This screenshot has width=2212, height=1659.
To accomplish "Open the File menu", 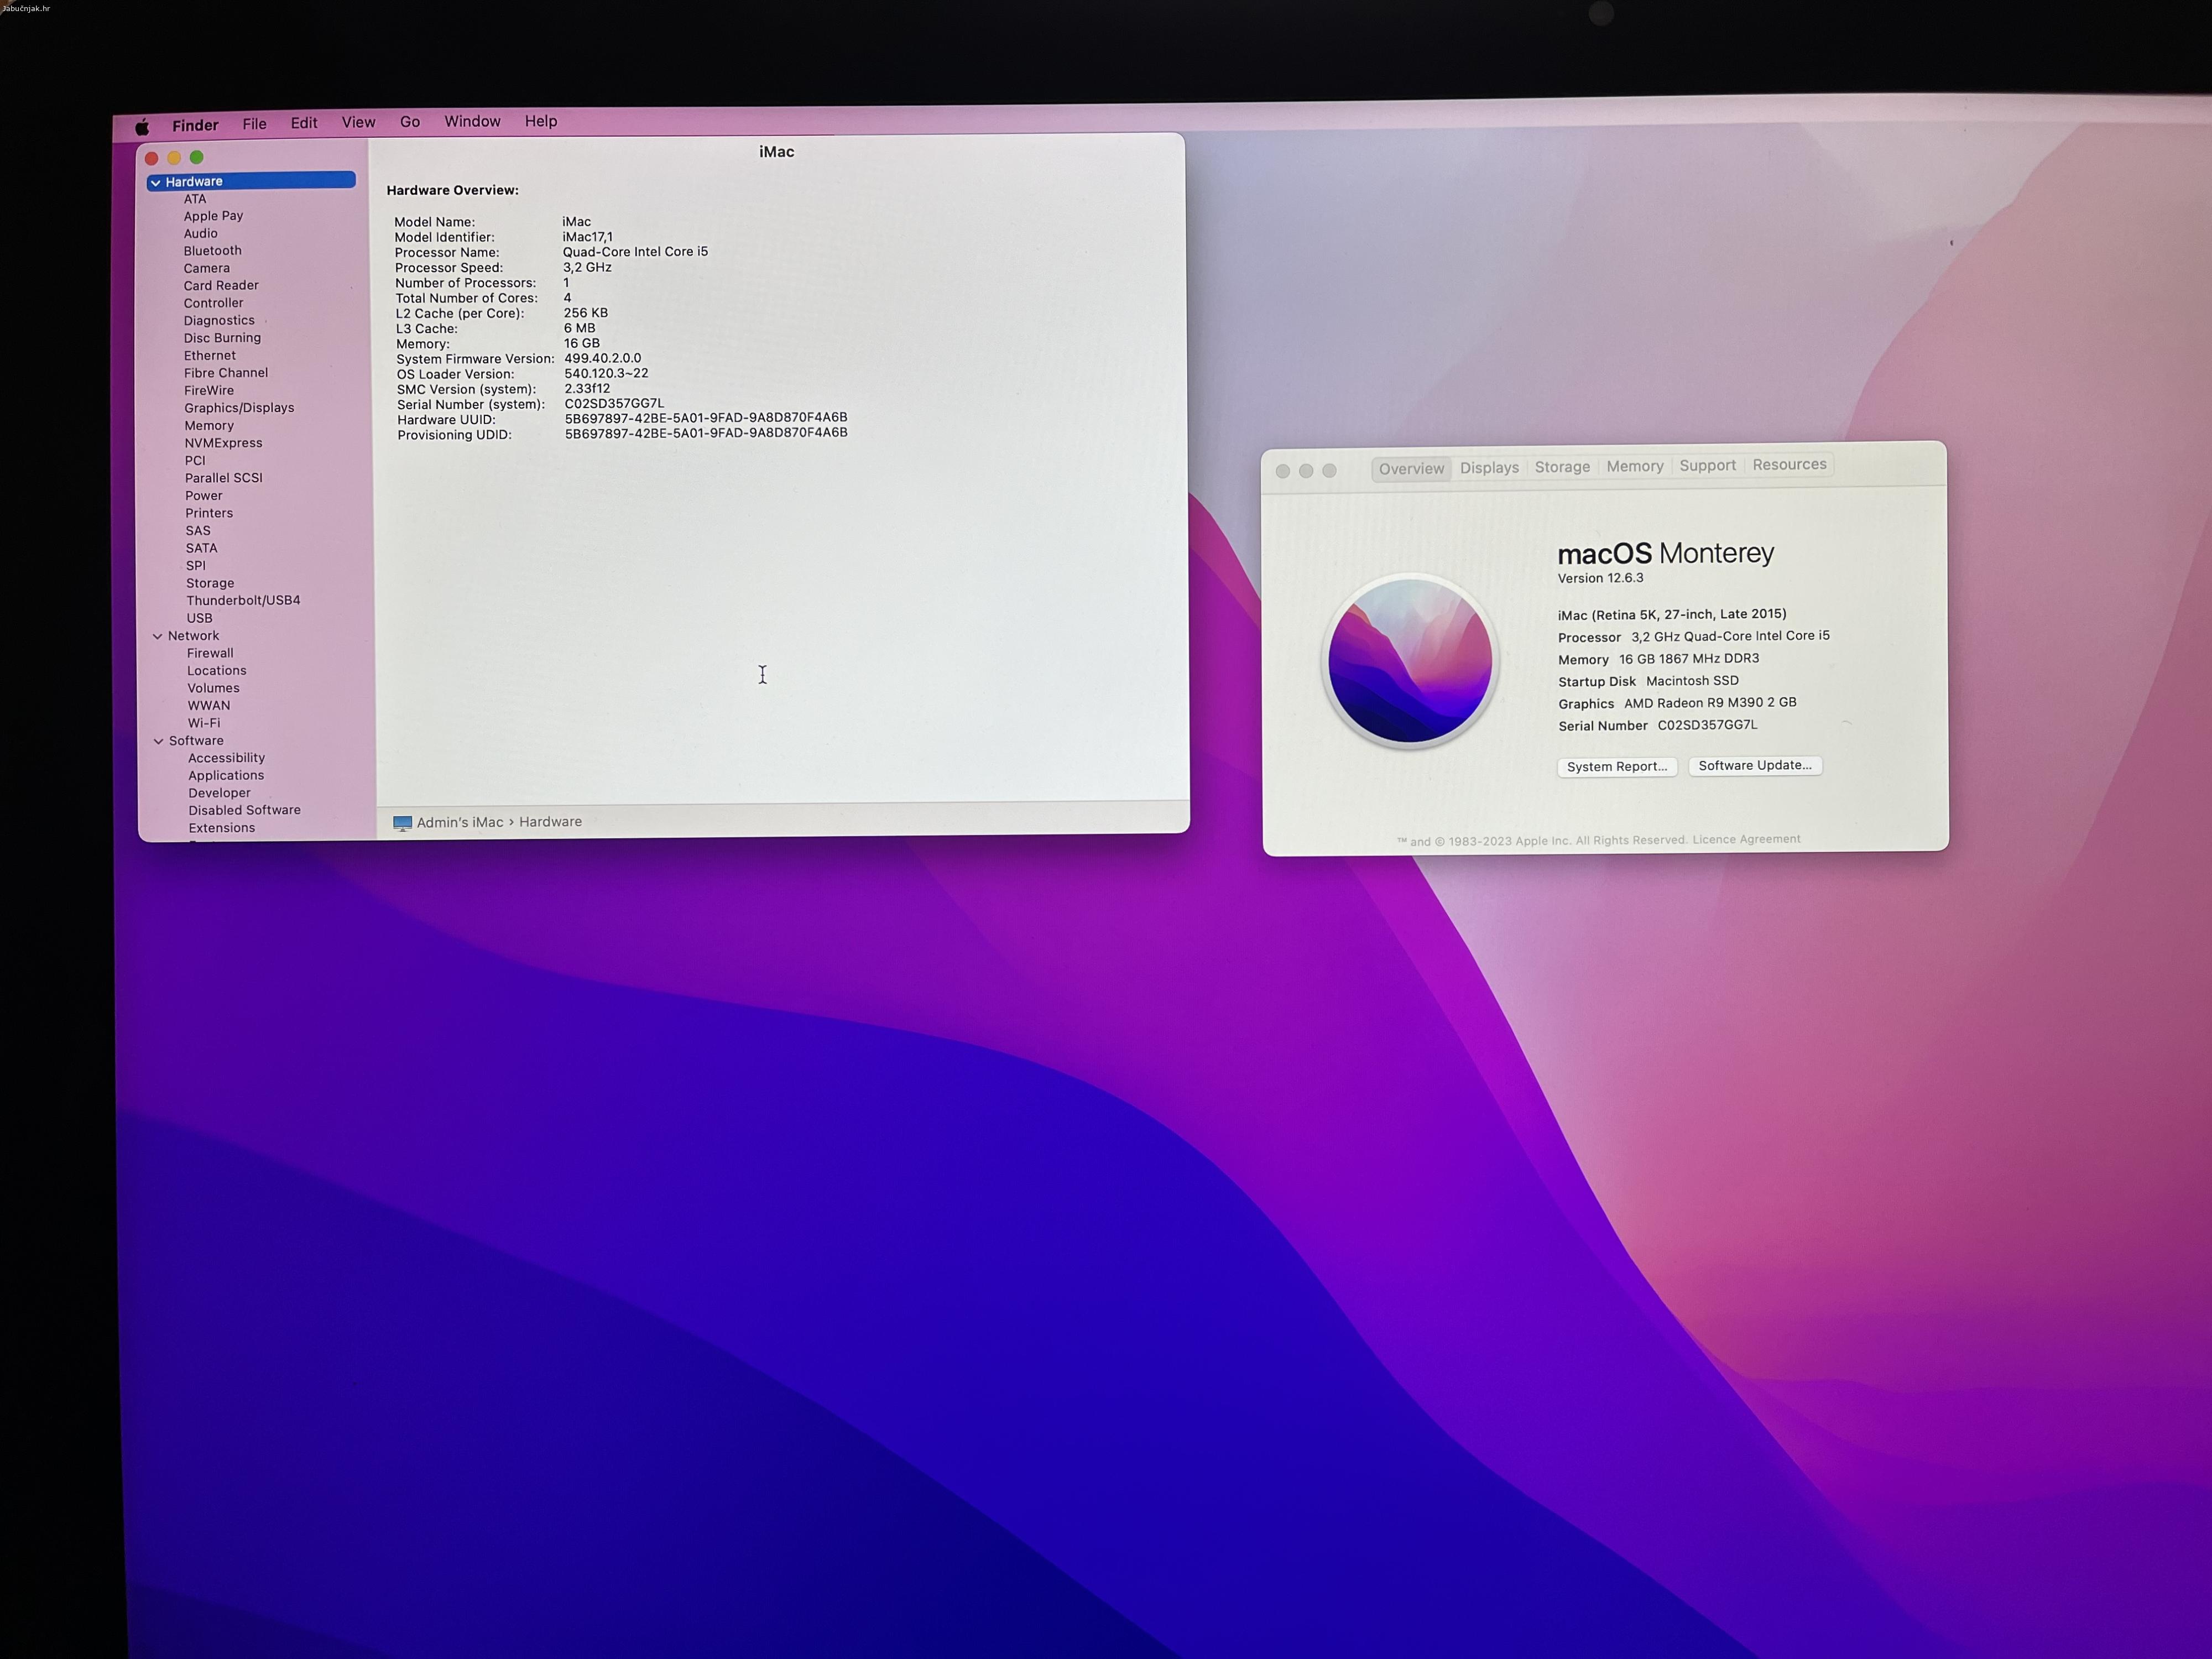I will coord(254,124).
